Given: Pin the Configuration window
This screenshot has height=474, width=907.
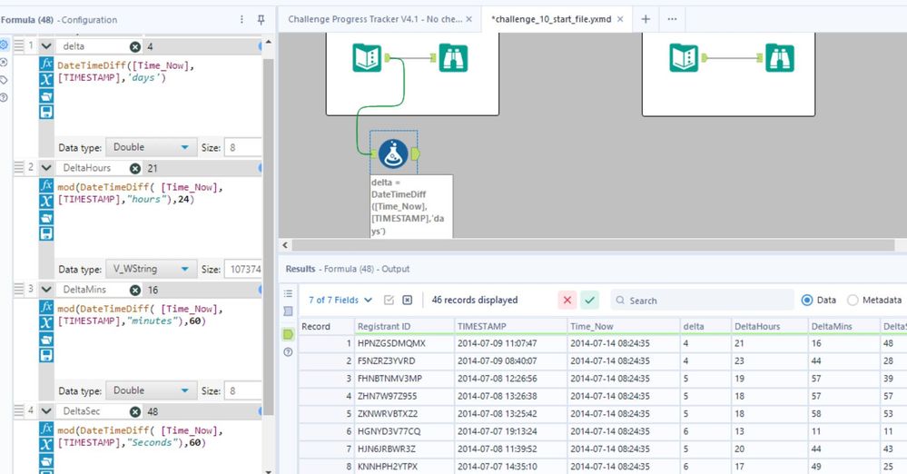Looking at the screenshot, I should coord(261,19).
